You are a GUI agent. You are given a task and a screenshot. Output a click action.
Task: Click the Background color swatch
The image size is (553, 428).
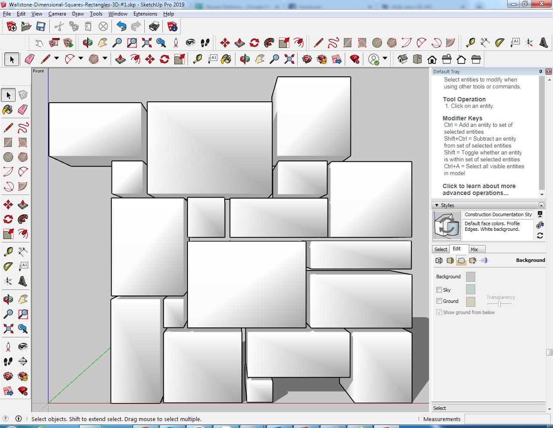coord(470,277)
